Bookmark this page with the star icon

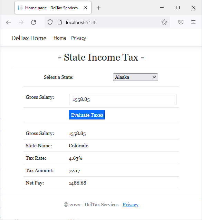click(164, 22)
